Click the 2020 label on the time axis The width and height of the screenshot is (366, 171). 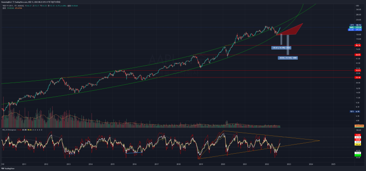point(223,164)
